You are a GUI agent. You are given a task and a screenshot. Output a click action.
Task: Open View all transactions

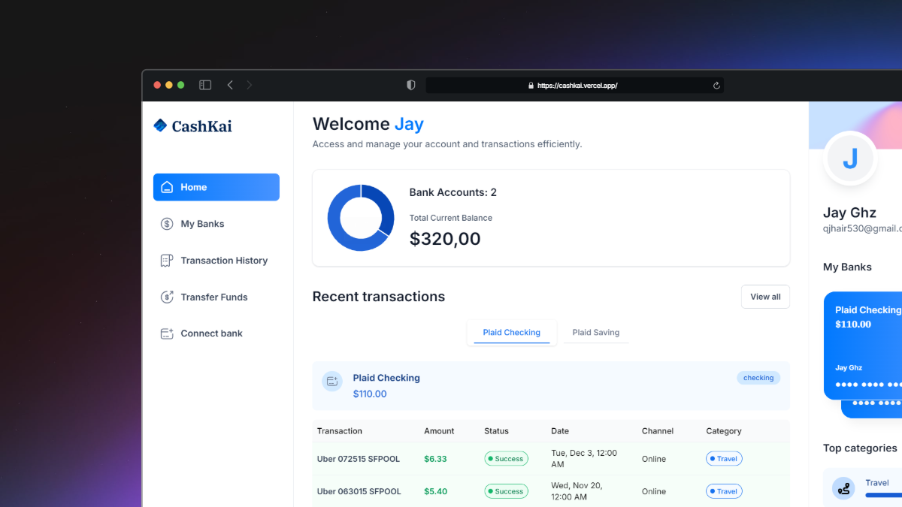point(765,296)
